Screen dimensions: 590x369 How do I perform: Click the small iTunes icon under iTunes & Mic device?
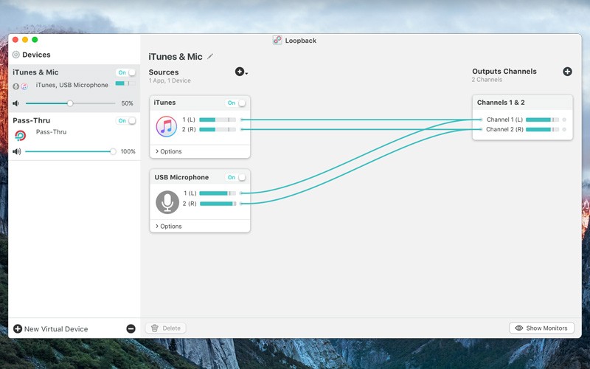24,86
